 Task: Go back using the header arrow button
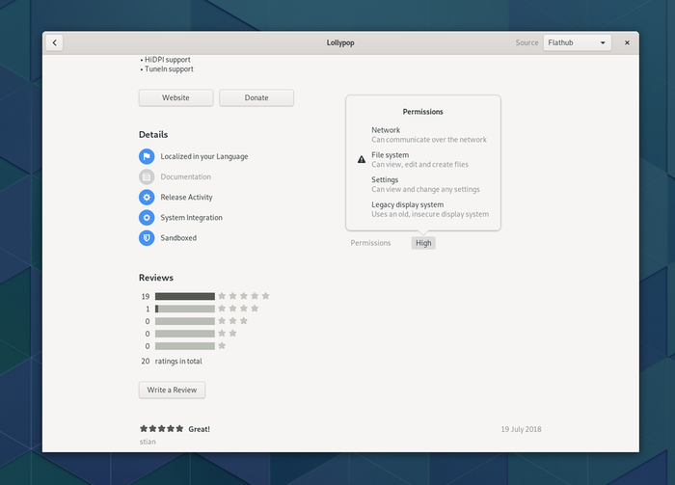click(x=55, y=42)
